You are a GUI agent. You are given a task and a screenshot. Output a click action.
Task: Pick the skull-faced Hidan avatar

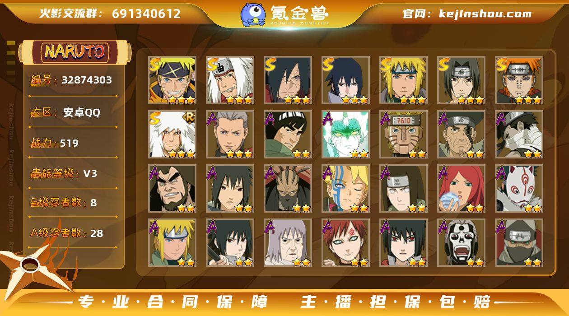click(461, 243)
